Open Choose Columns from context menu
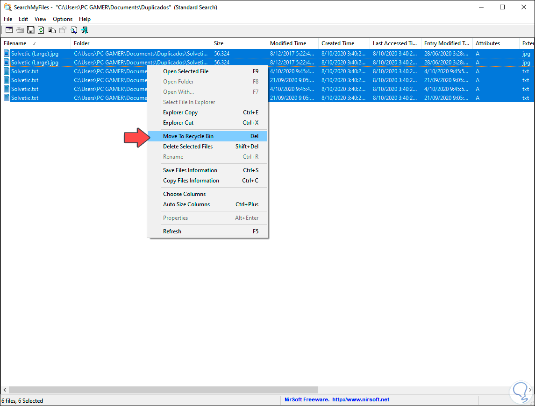The height and width of the screenshot is (406, 535). tap(208, 194)
